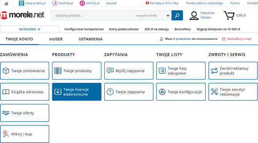The height and width of the screenshot is (143, 258).
Task: Switch to the mUSER tab
Action: (x=56, y=39)
